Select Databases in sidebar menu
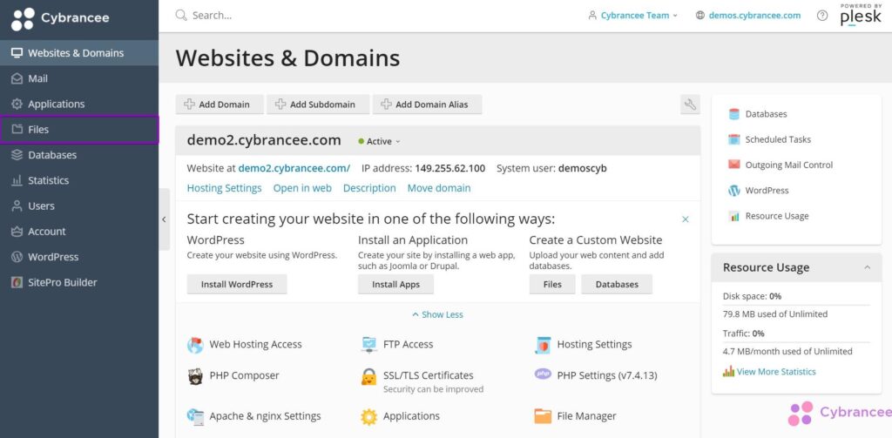Viewport: 892px width, 438px height. [x=79, y=155]
